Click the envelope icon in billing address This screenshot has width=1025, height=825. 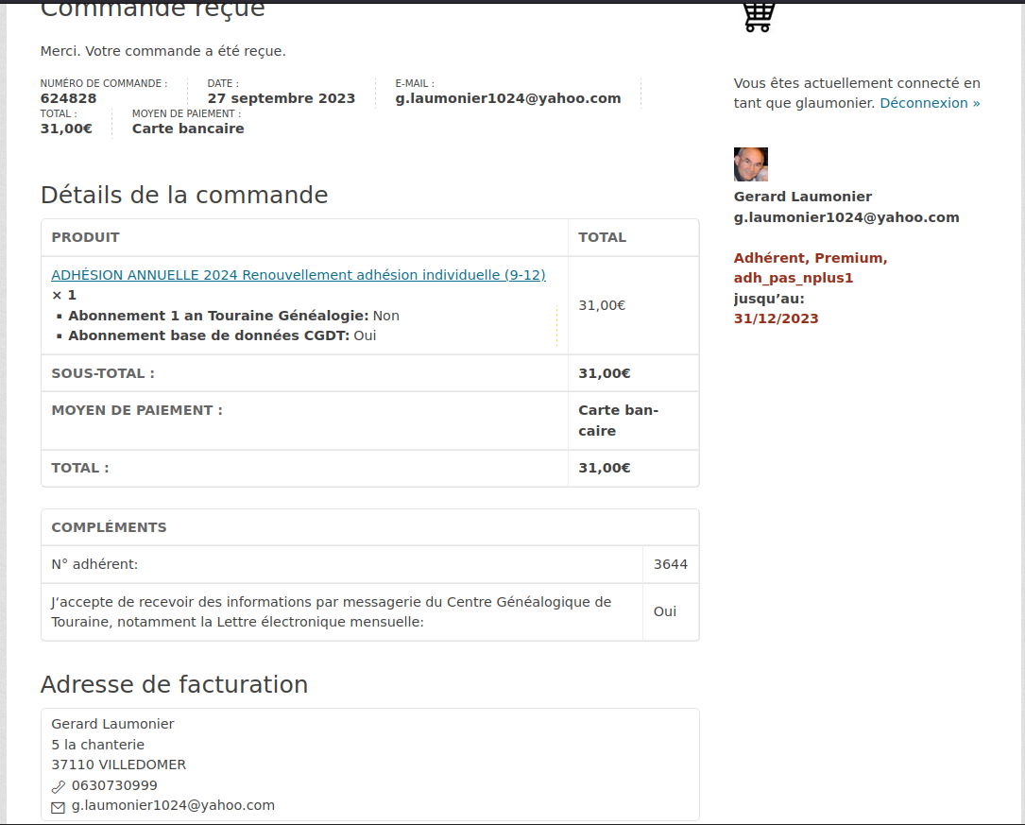(58, 807)
